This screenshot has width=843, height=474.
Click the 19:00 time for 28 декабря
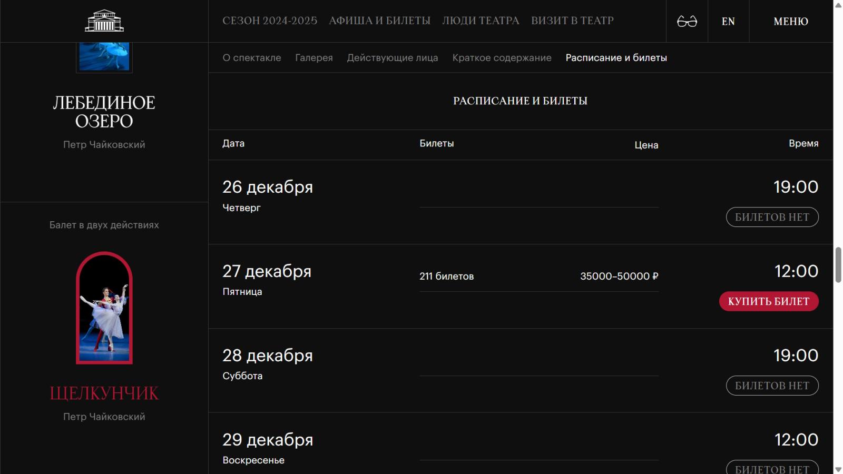(x=796, y=355)
